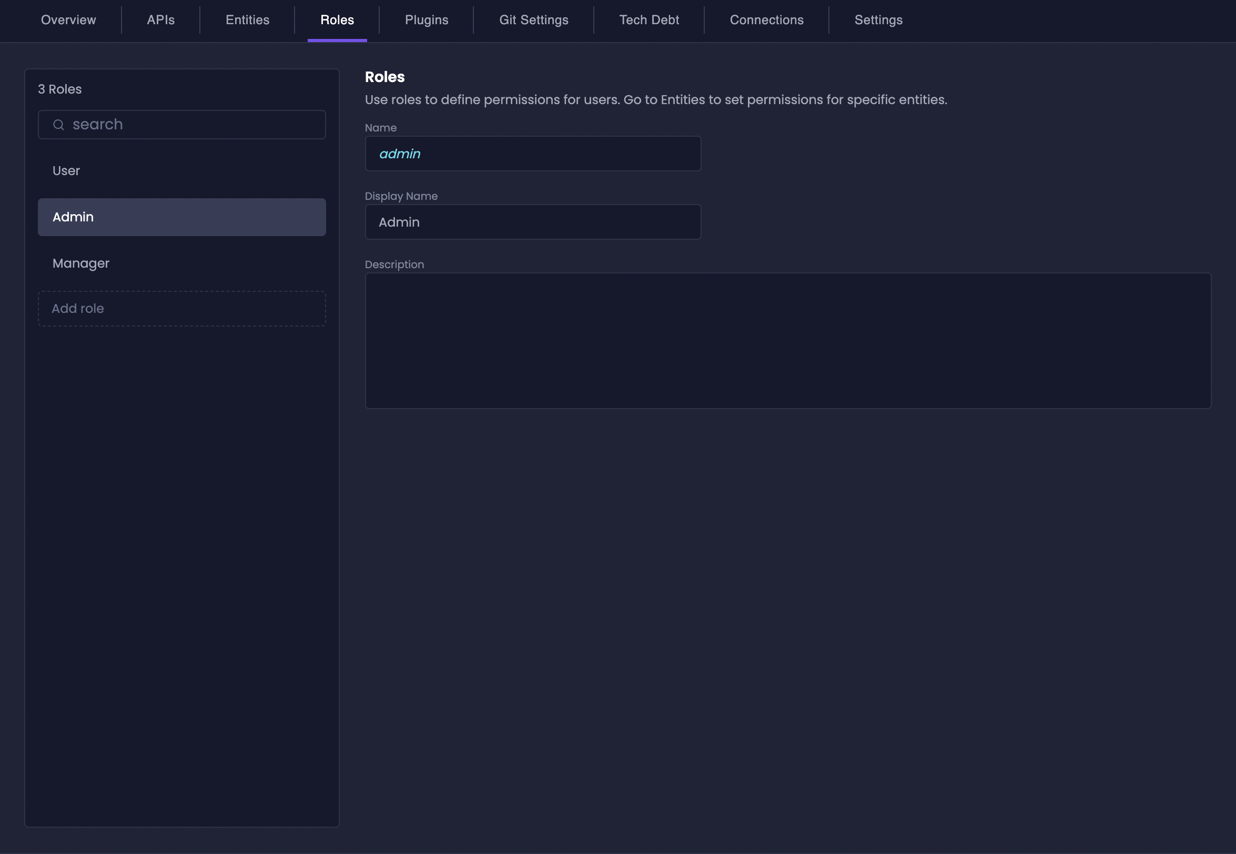Click the search magnifier icon

(x=59, y=125)
